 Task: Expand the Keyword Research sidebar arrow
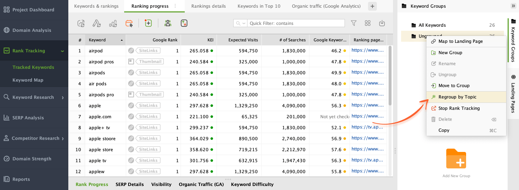63,97
